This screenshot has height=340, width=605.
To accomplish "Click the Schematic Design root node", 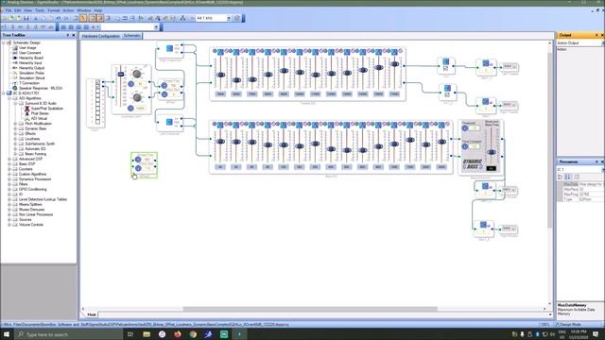I will (26, 42).
